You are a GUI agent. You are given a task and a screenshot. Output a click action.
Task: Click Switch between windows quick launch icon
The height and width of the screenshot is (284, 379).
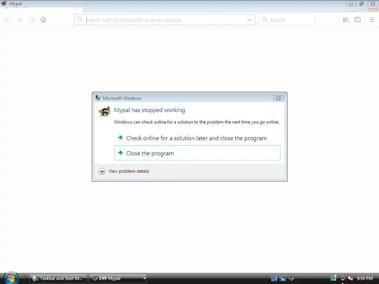click(283, 278)
